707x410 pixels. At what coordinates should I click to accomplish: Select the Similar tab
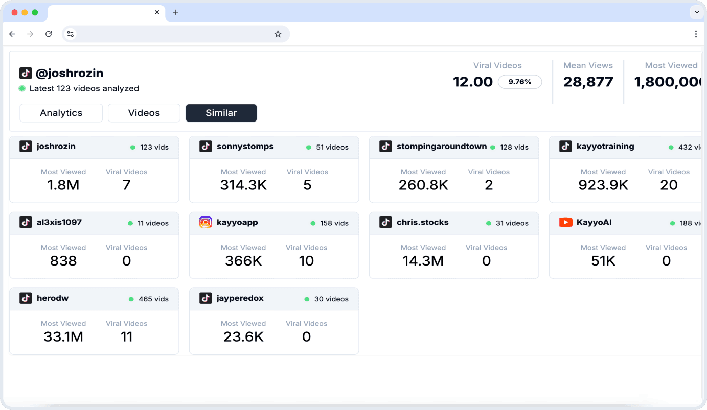221,113
